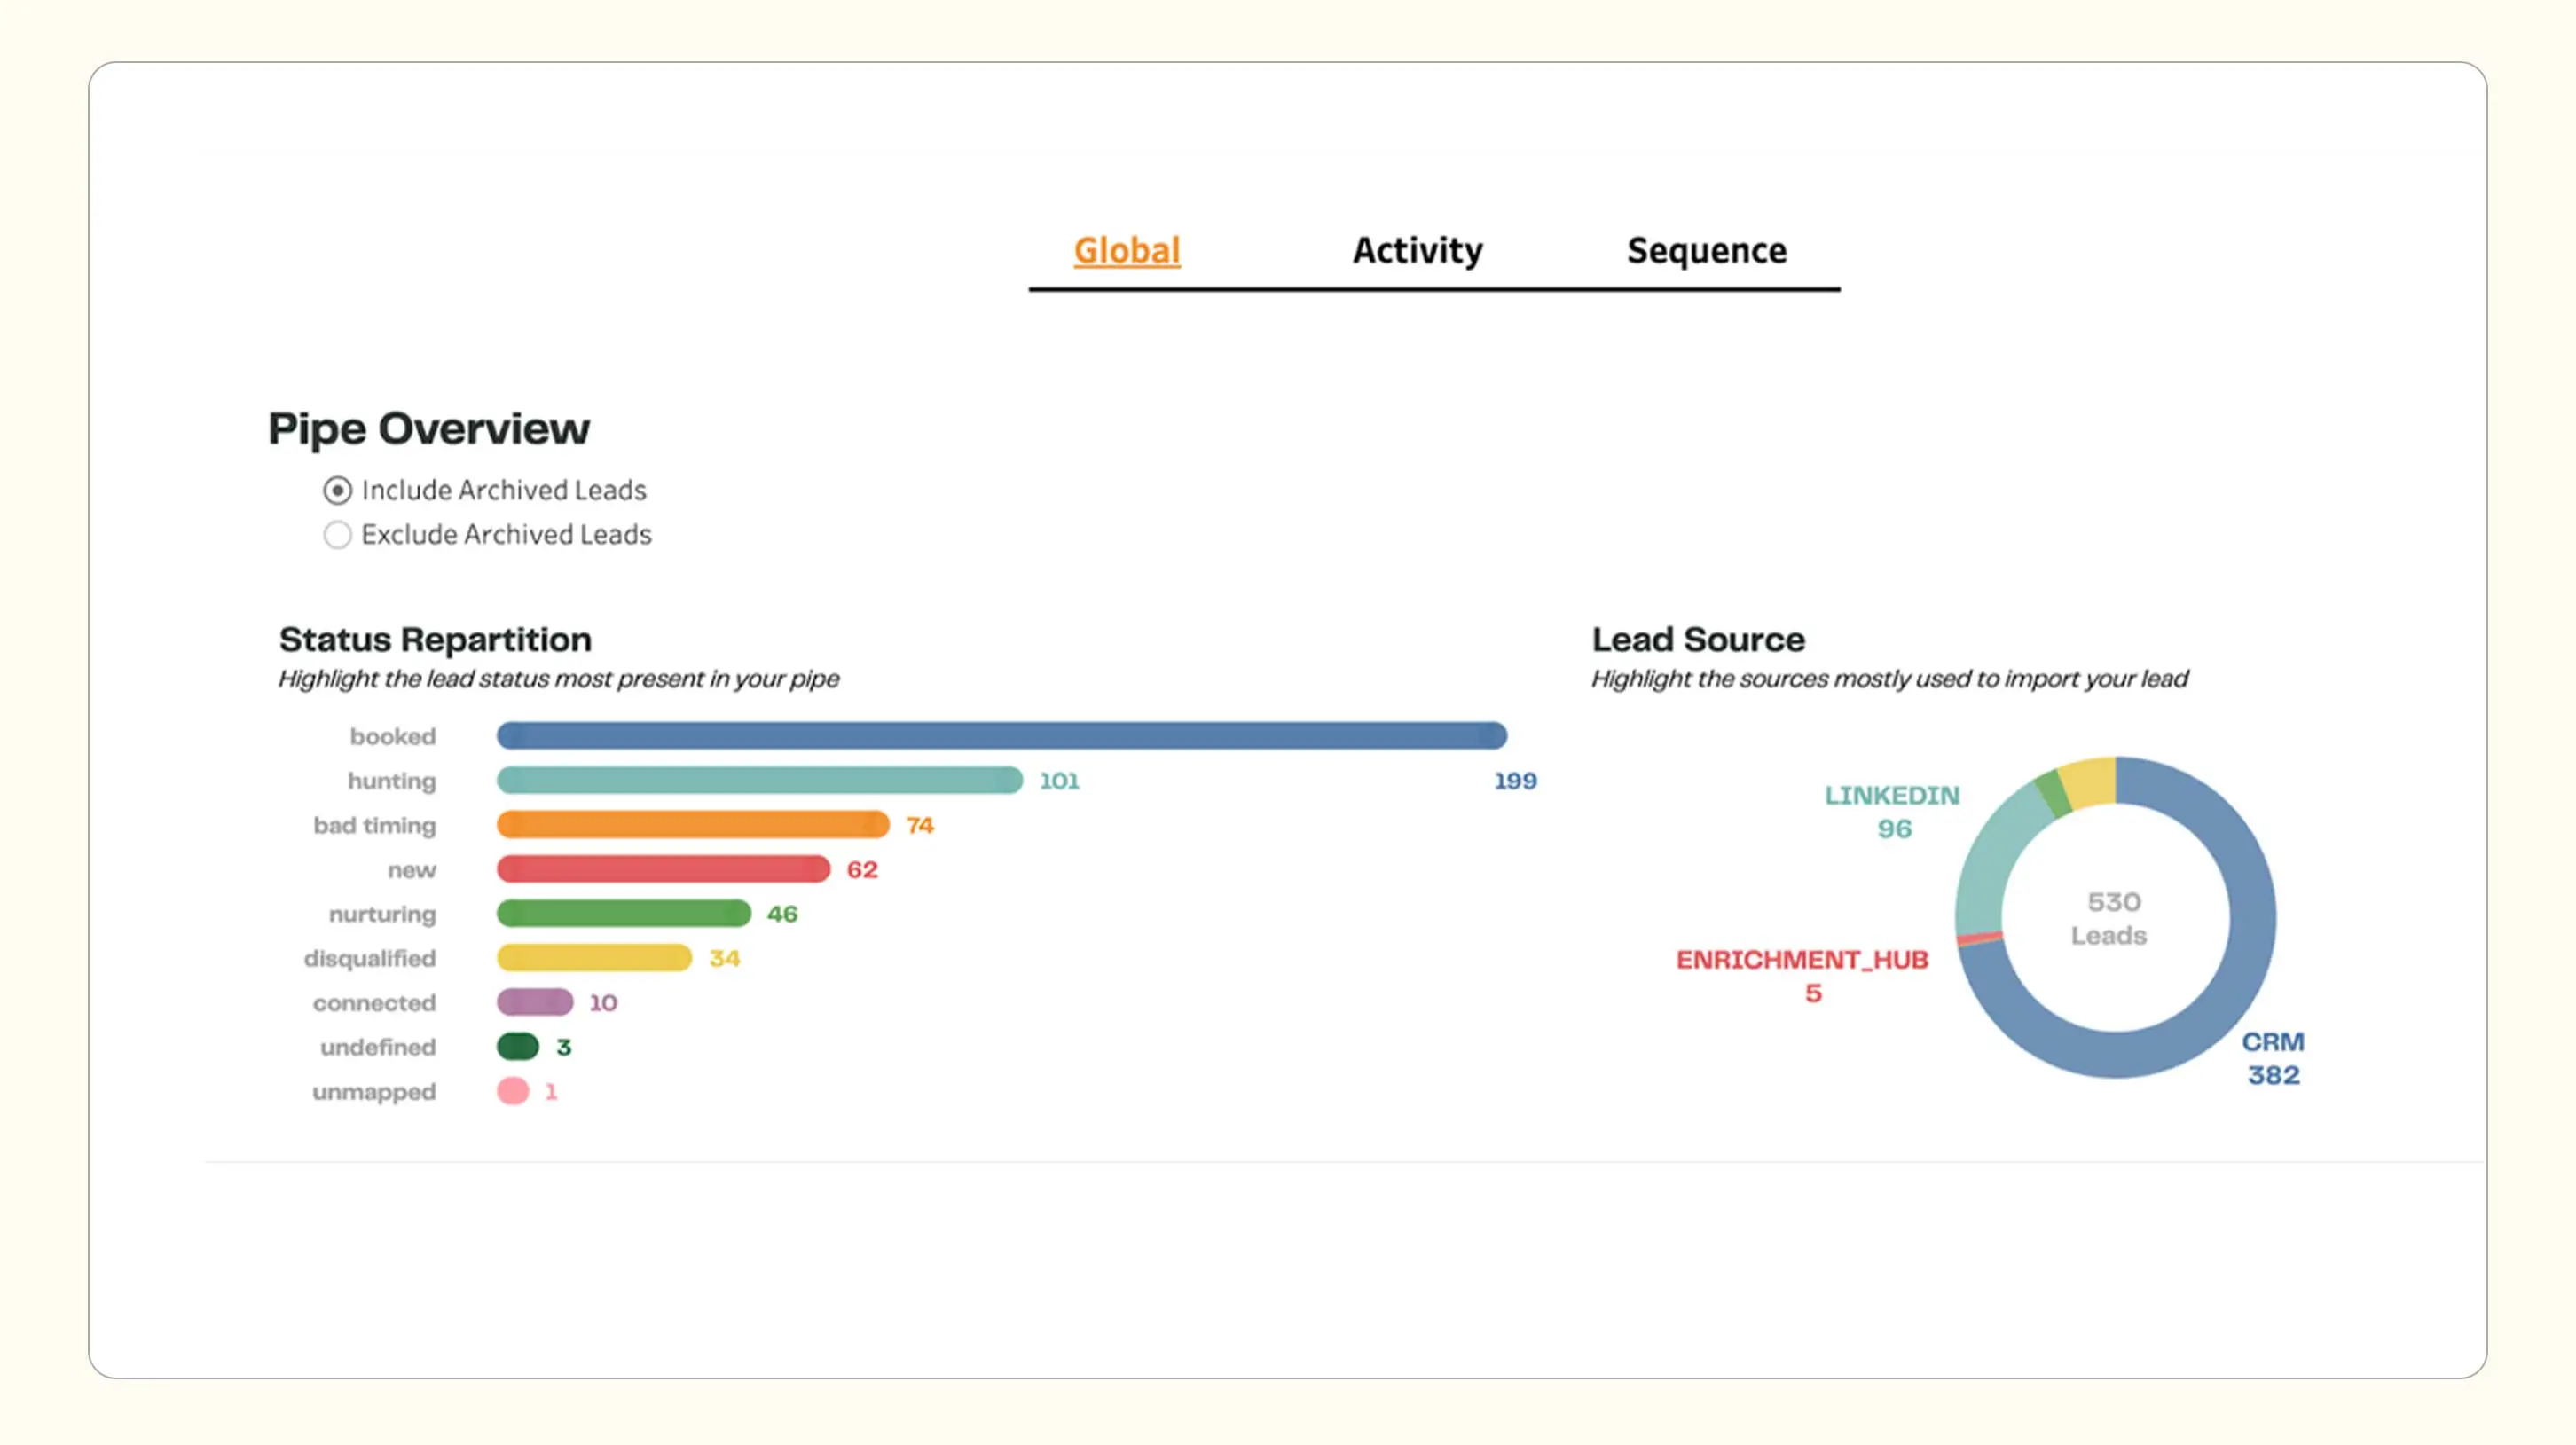Select Exclude Archived Leads radio button

click(x=338, y=535)
